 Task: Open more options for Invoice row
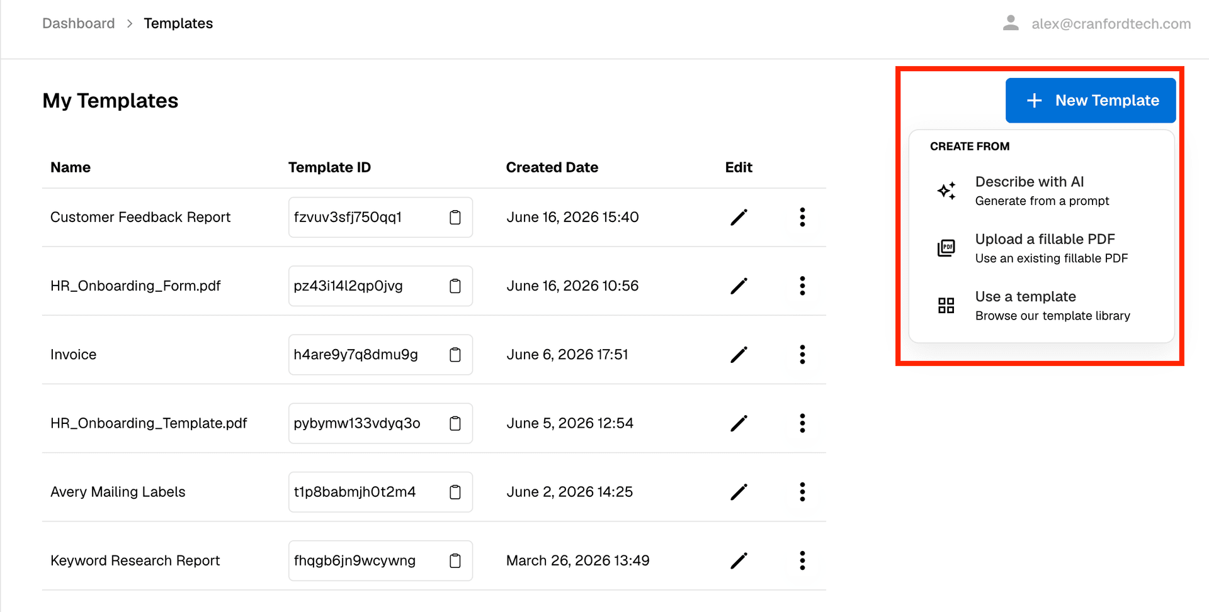[802, 354]
